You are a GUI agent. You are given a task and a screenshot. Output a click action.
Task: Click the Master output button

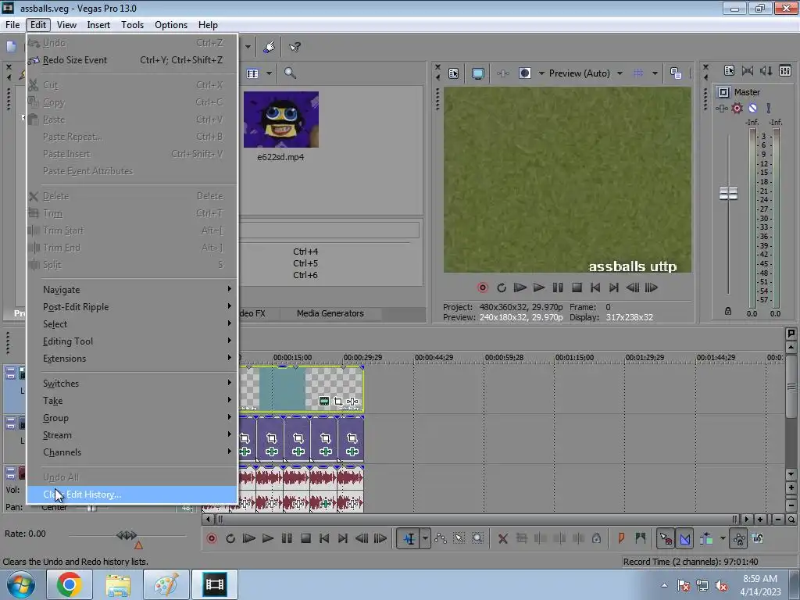pyautogui.click(x=723, y=92)
